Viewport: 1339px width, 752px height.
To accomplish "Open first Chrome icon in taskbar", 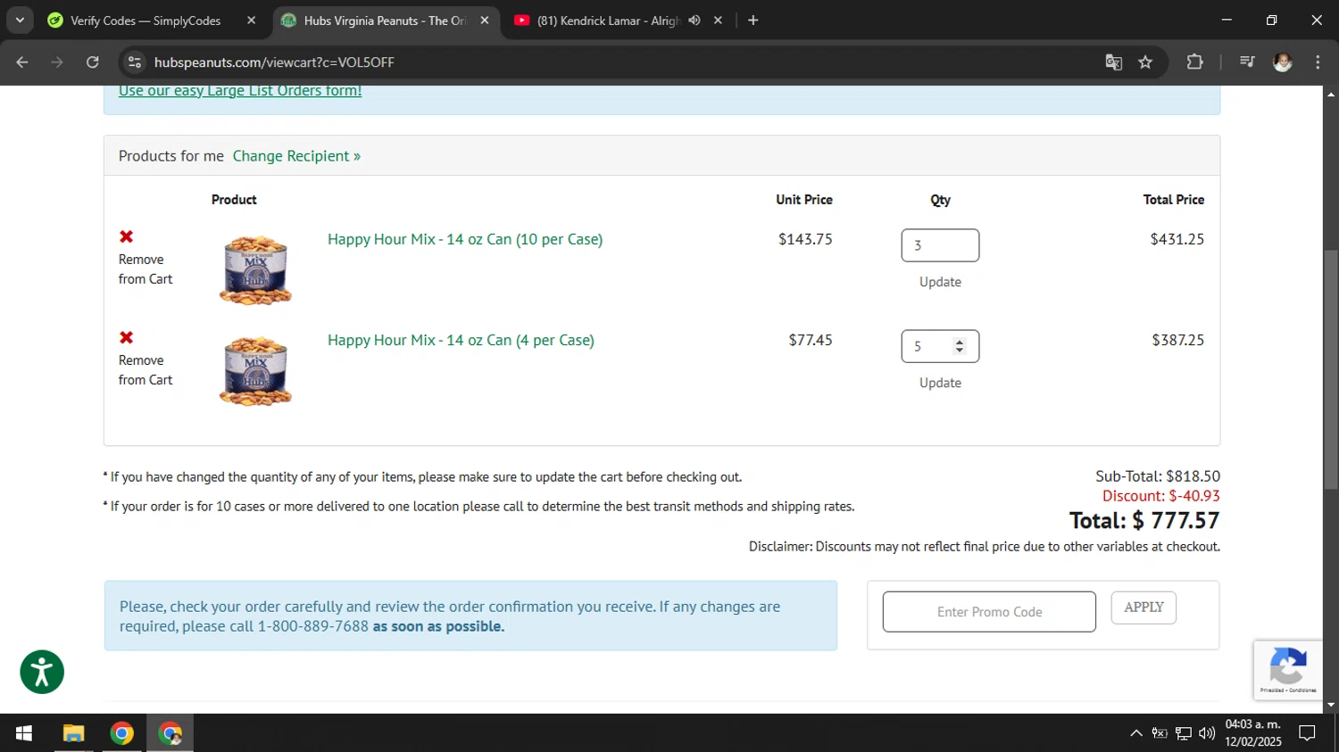I will point(121,733).
